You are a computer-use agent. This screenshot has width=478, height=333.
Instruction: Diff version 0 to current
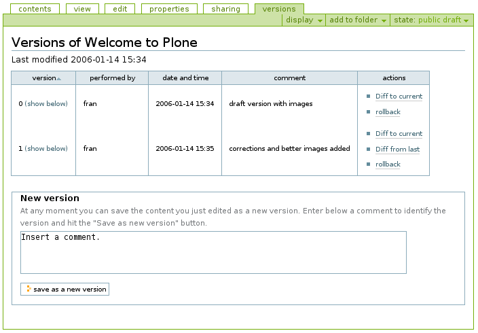point(399,97)
